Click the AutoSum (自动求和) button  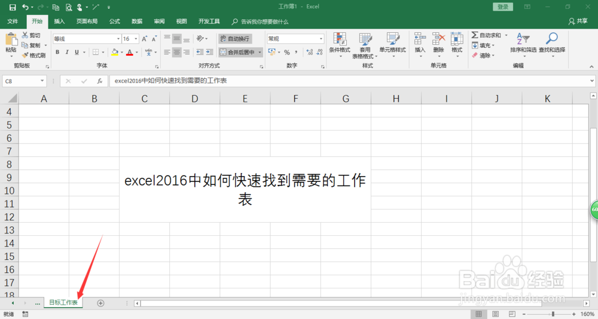click(x=486, y=35)
